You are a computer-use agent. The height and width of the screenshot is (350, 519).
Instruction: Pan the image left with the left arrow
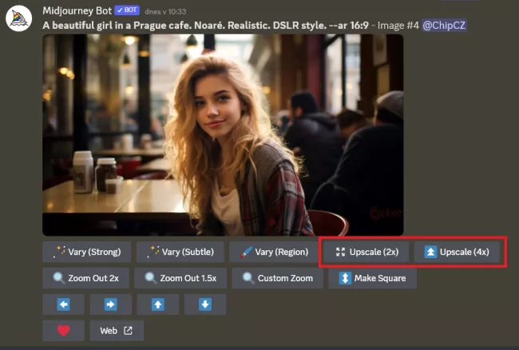(x=64, y=304)
